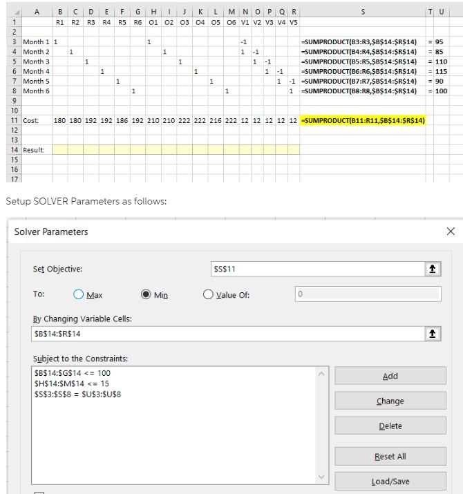
Task: Click the Month 1 cell
Action: (x=37, y=41)
